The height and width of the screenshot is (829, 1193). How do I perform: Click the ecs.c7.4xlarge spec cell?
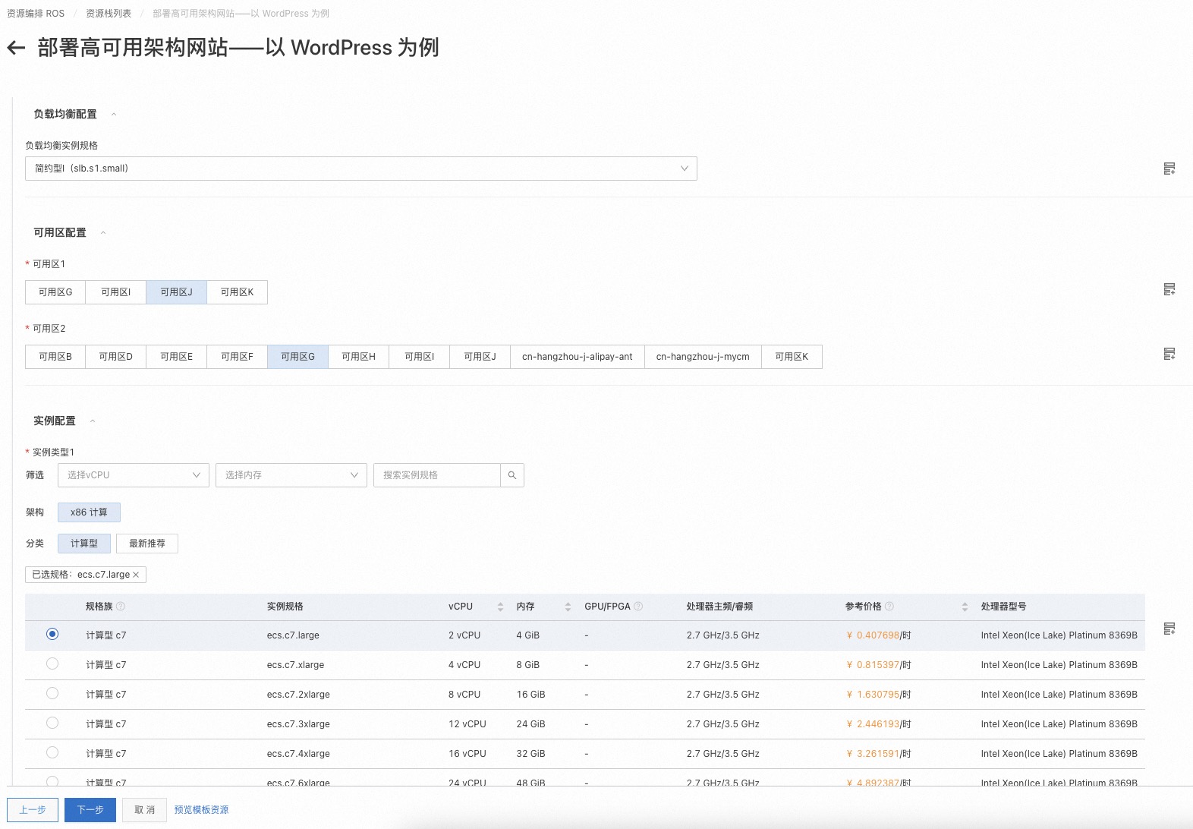tap(298, 754)
